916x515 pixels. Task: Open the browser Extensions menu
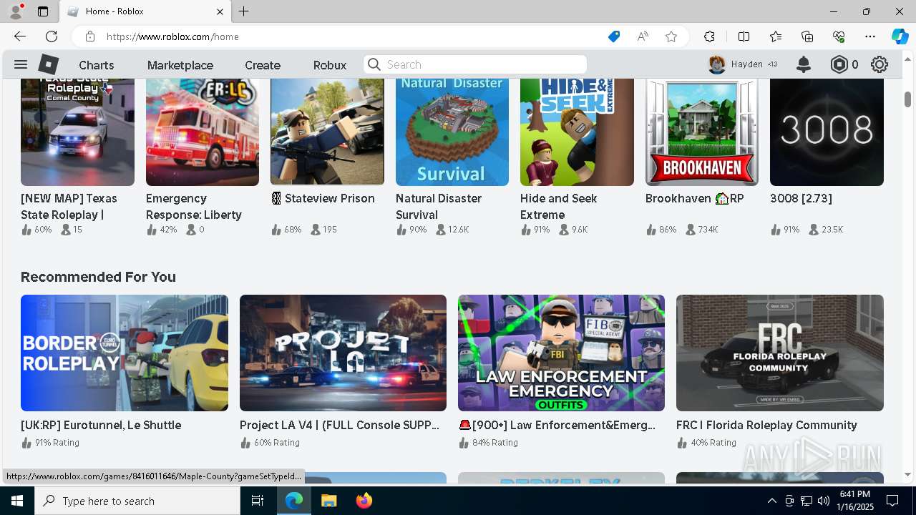click(709, 36)
